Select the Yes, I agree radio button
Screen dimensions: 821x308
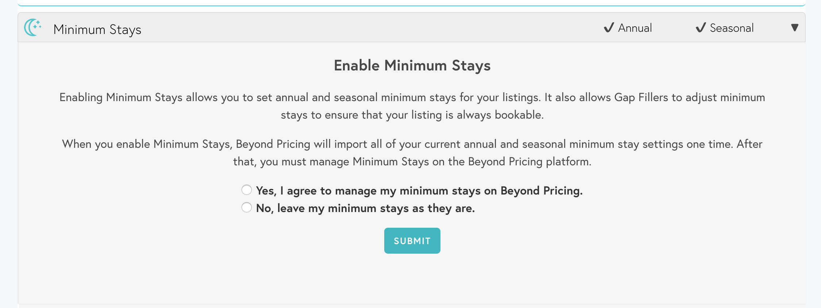point(247,190)
